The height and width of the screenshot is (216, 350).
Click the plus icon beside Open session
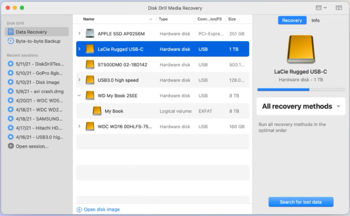pyautogui.click(x=10, y=146)
